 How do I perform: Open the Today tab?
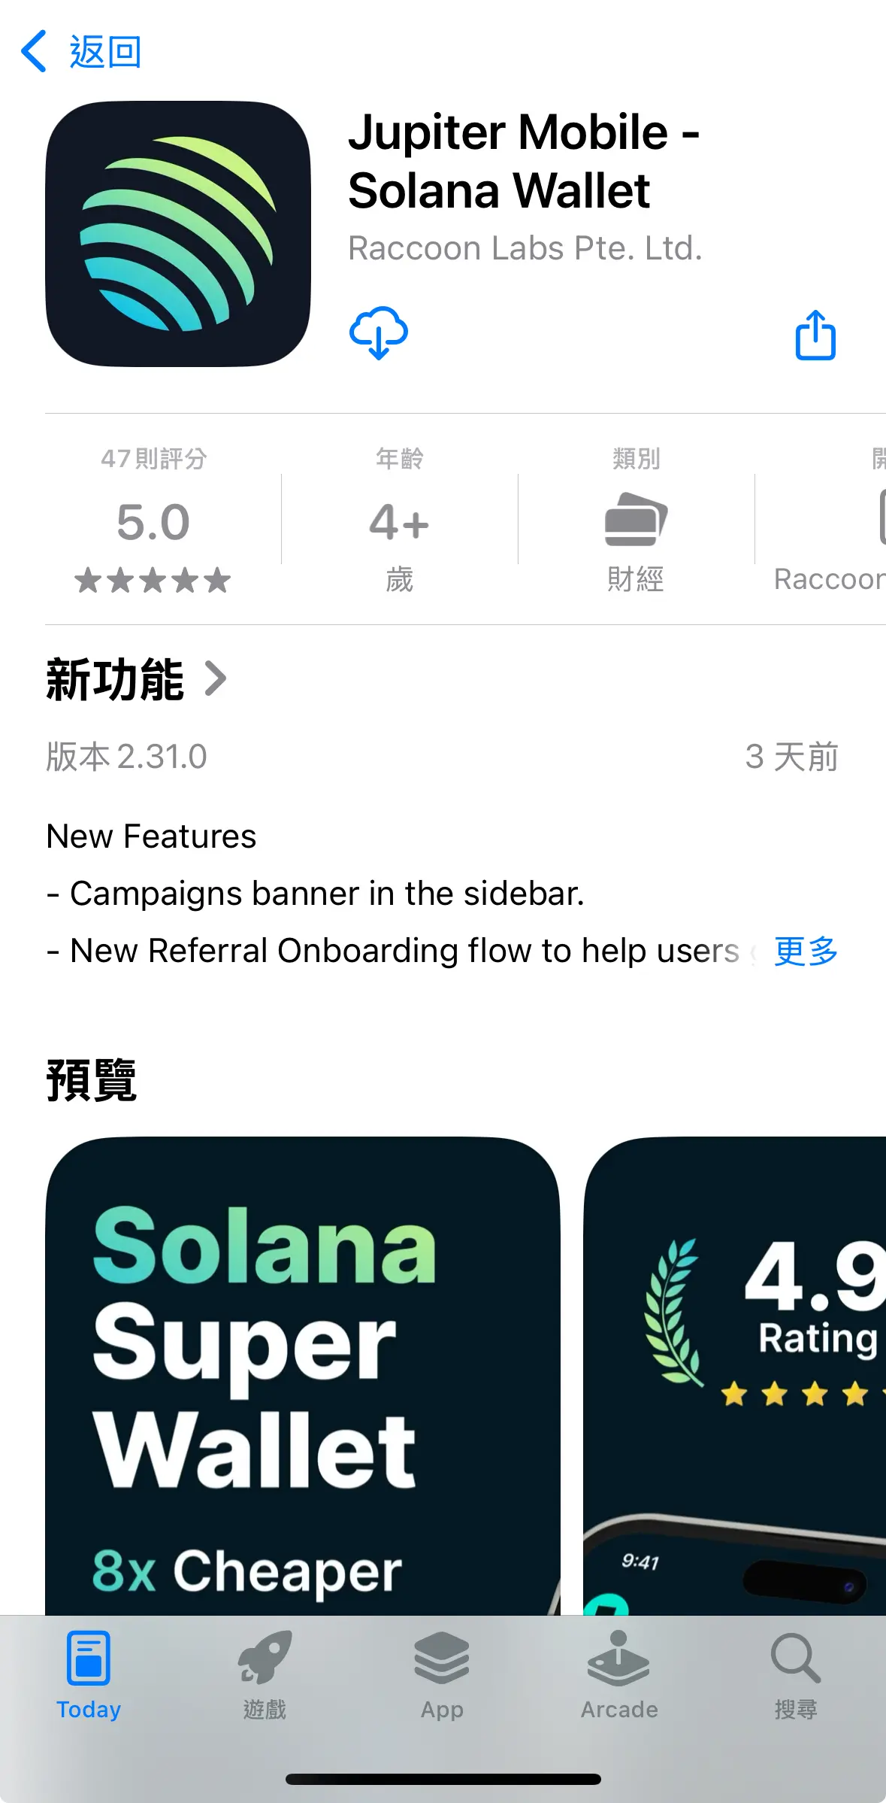[89, 1675]
